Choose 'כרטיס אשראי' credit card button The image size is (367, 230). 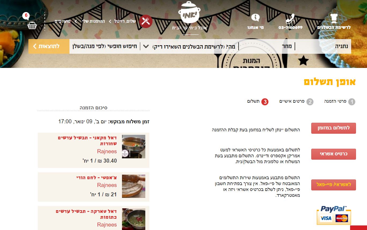pyautogui.click(x=333, y=154)
